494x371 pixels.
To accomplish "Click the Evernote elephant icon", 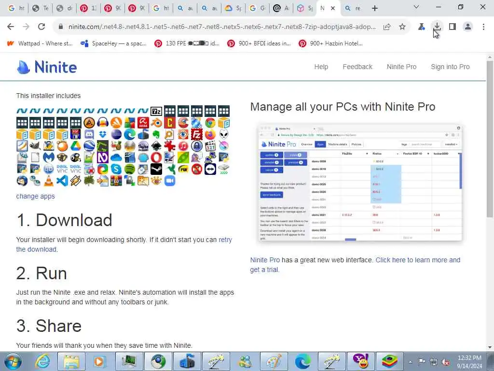I will pos(156,134).
